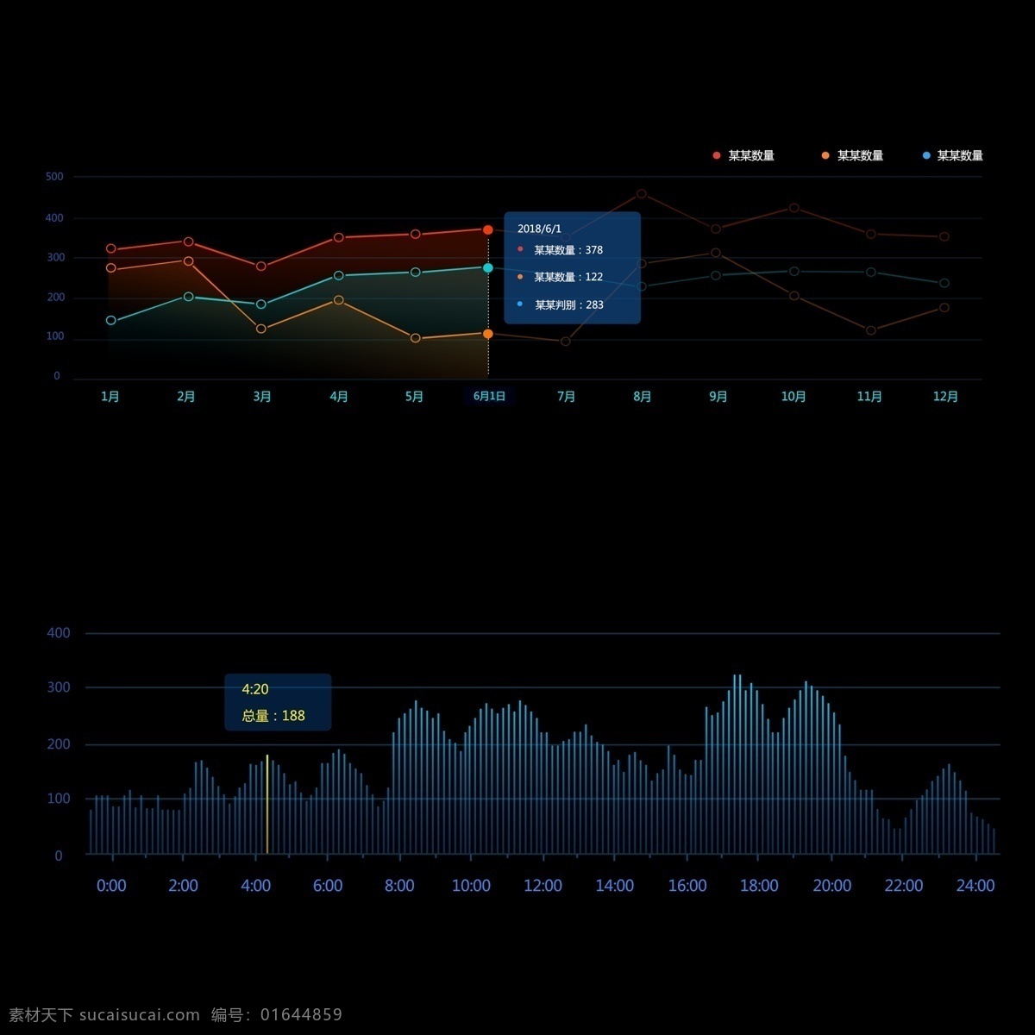The height and width of the screenshot is (1035, 1035).
Task: Click the tooltip value 某某判别：283
Action: (569, 305)
